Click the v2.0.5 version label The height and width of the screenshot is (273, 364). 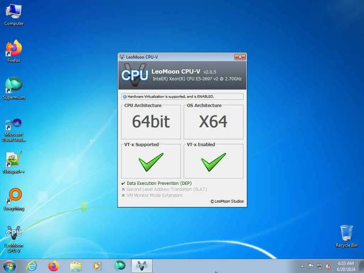(210, 72)
